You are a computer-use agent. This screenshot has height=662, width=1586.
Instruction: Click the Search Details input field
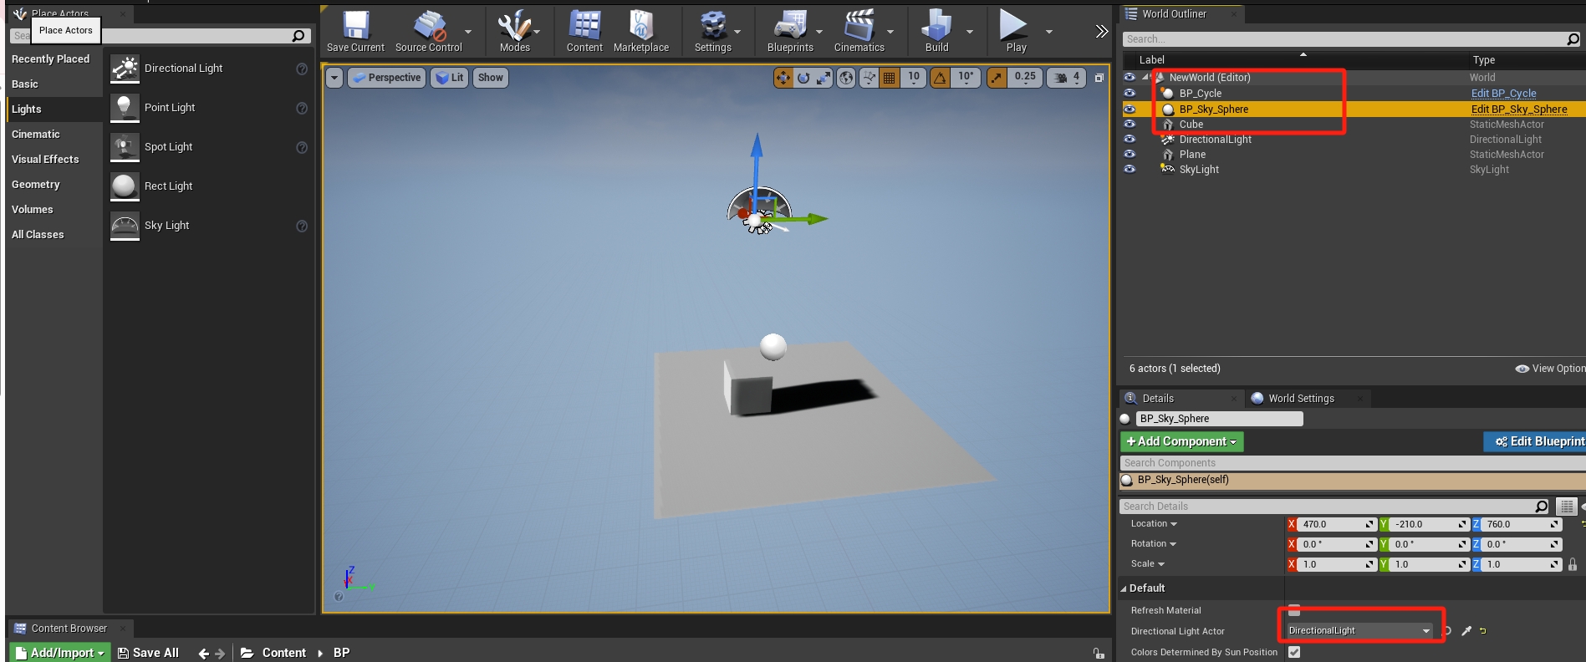[1329, 507]
